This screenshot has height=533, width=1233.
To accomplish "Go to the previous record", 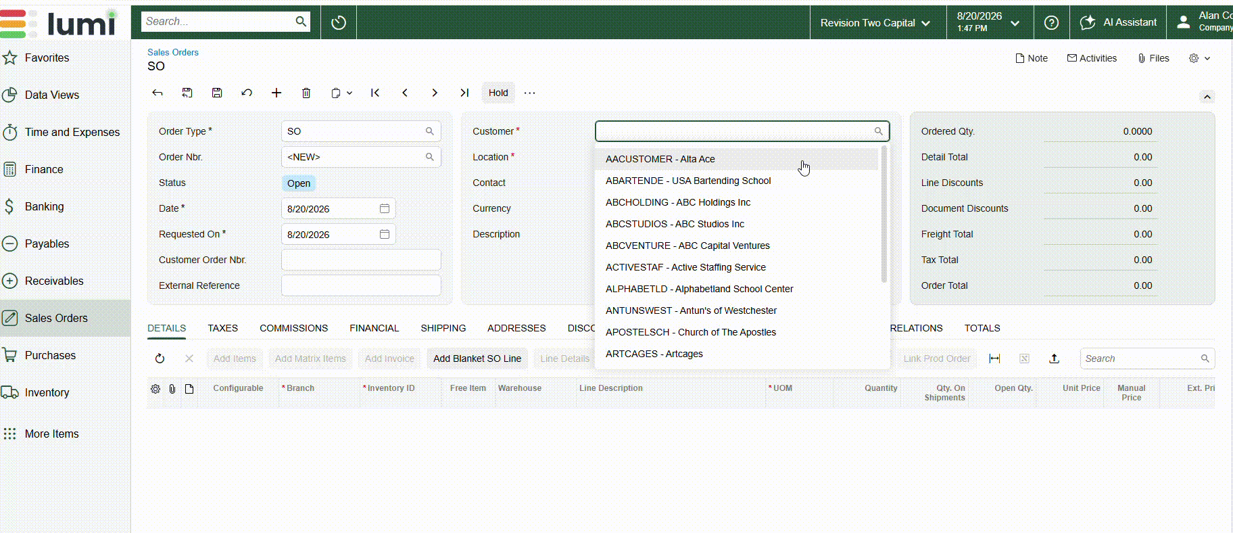I will (405, 93).
